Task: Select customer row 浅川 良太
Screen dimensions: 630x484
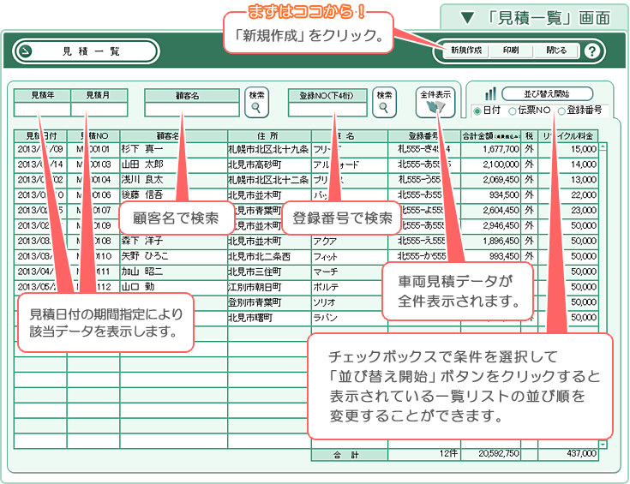Action: [x=173, y=180]
